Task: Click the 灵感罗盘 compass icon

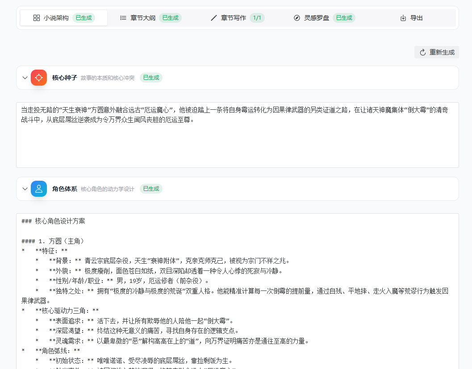Action: tap(297, 18)
